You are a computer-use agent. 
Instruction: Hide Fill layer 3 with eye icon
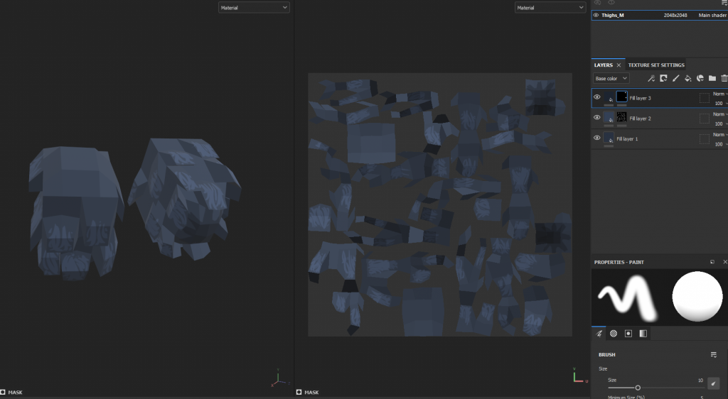tap(597, 97)
